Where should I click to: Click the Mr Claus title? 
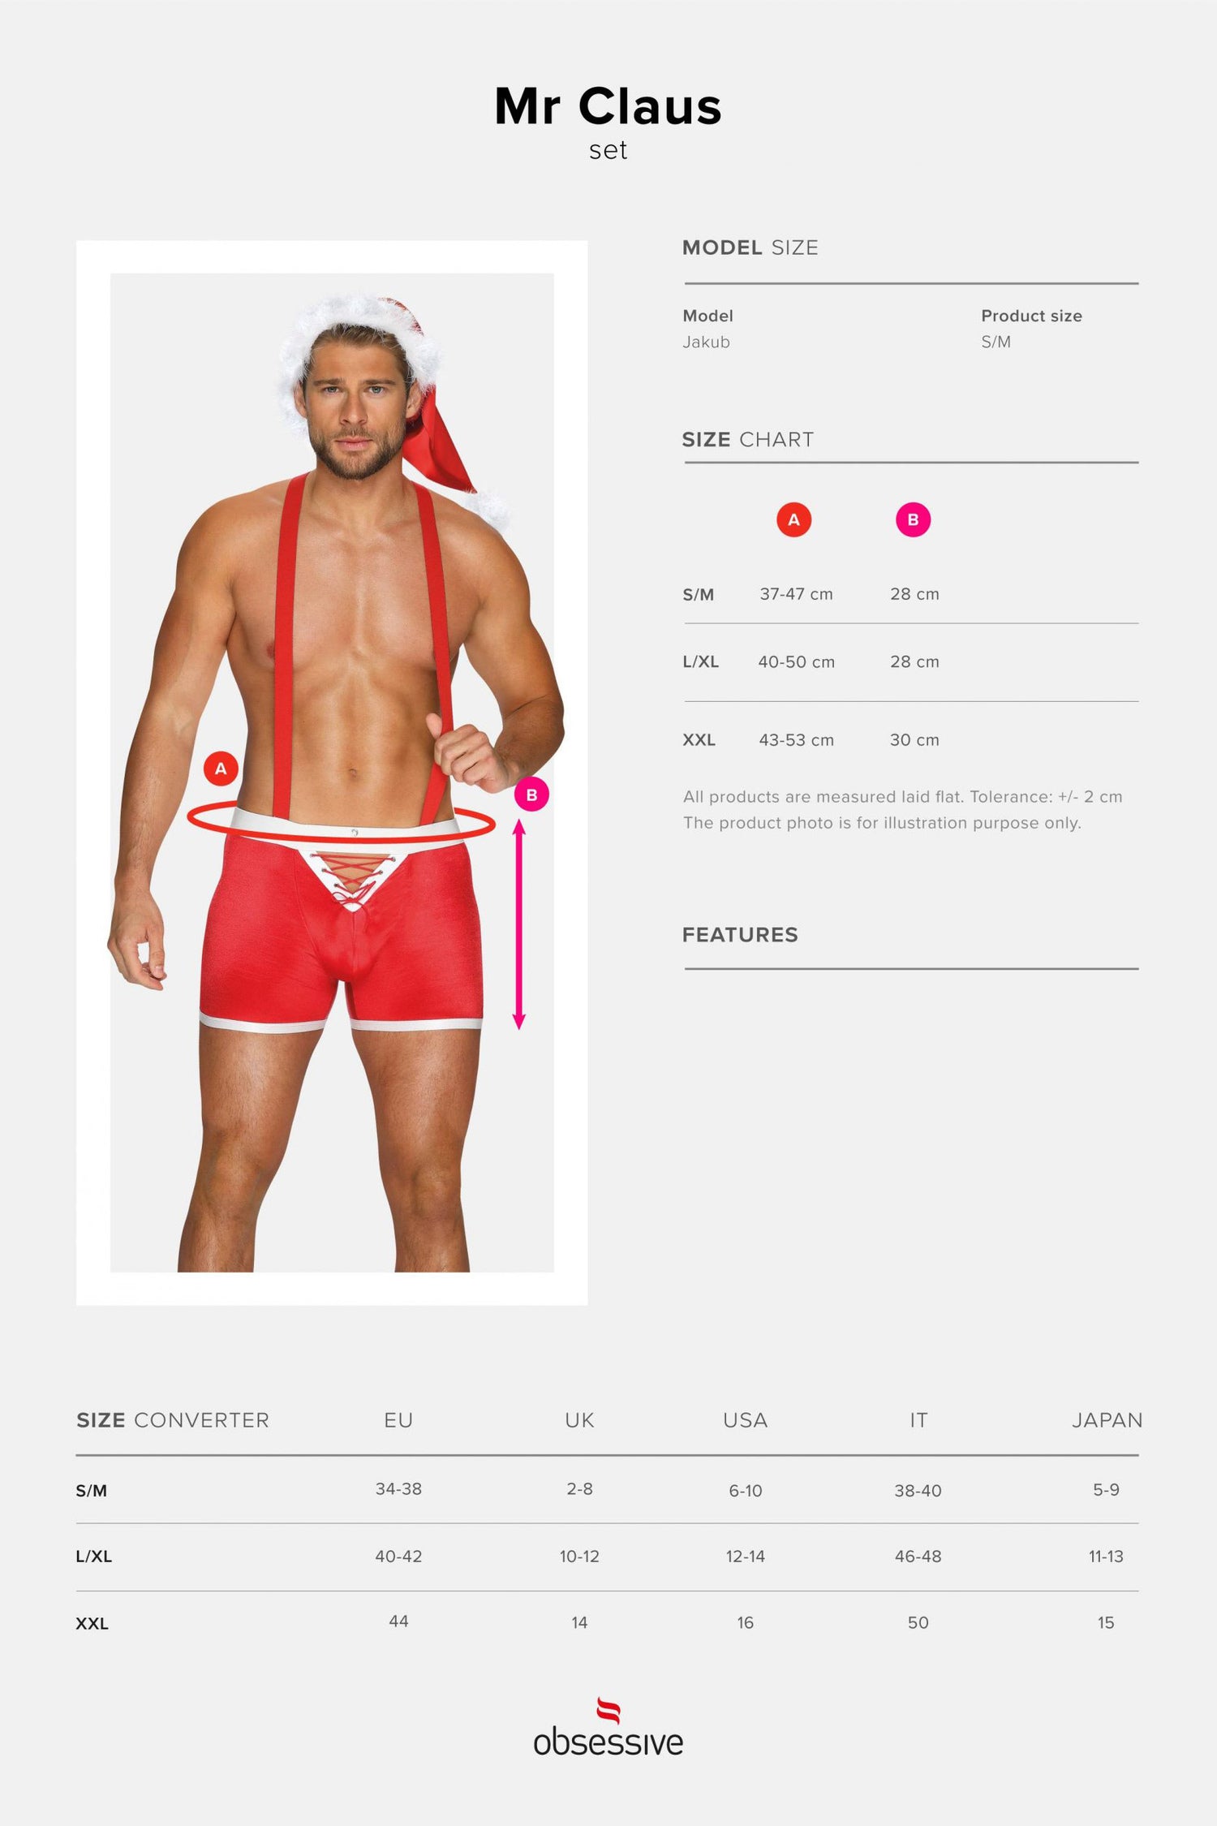point(608,106)
